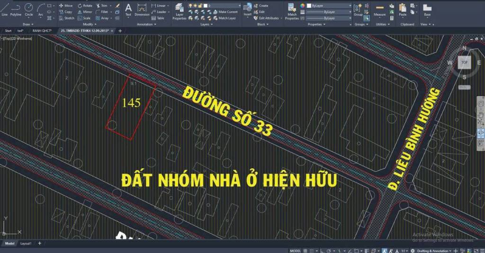The height and width of the screenshot is (253, 485).
Task: Click the Polyline tool
Action: coord(16,9)
